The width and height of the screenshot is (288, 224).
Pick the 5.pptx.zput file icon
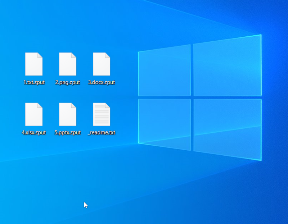[x=68, y=114]
